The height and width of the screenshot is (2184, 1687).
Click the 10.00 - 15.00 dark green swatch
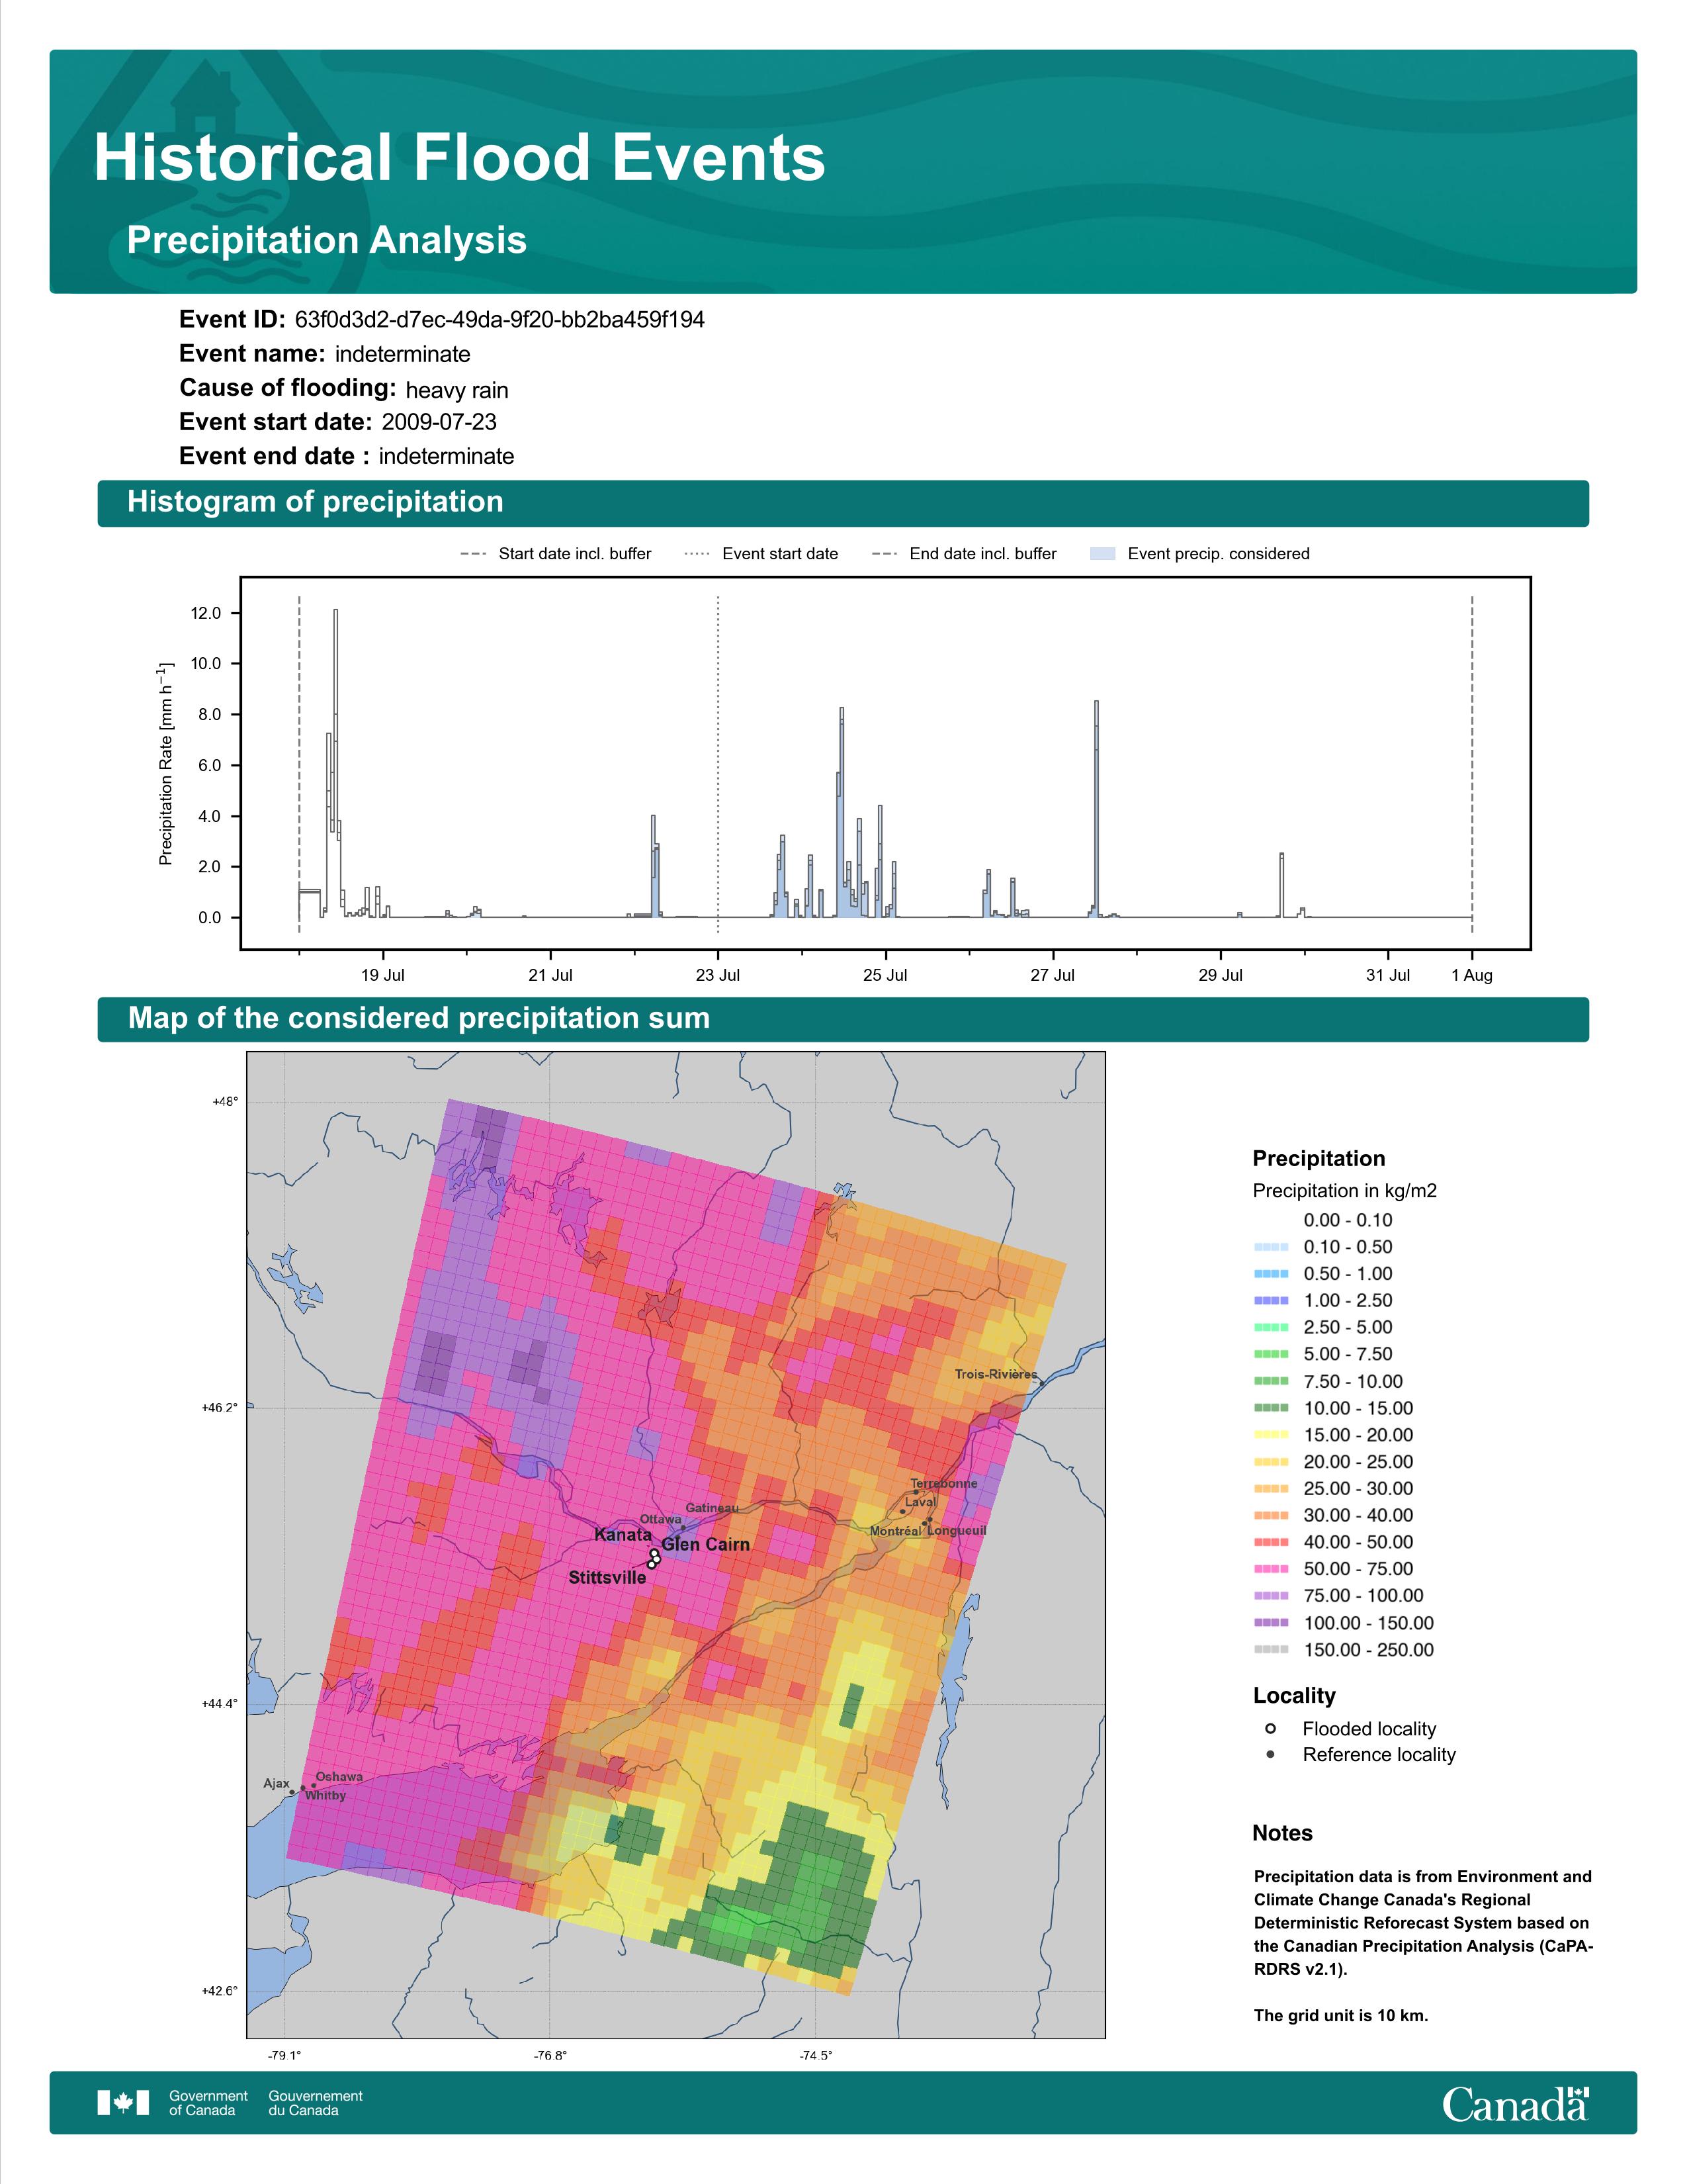coord(1272,1408)
